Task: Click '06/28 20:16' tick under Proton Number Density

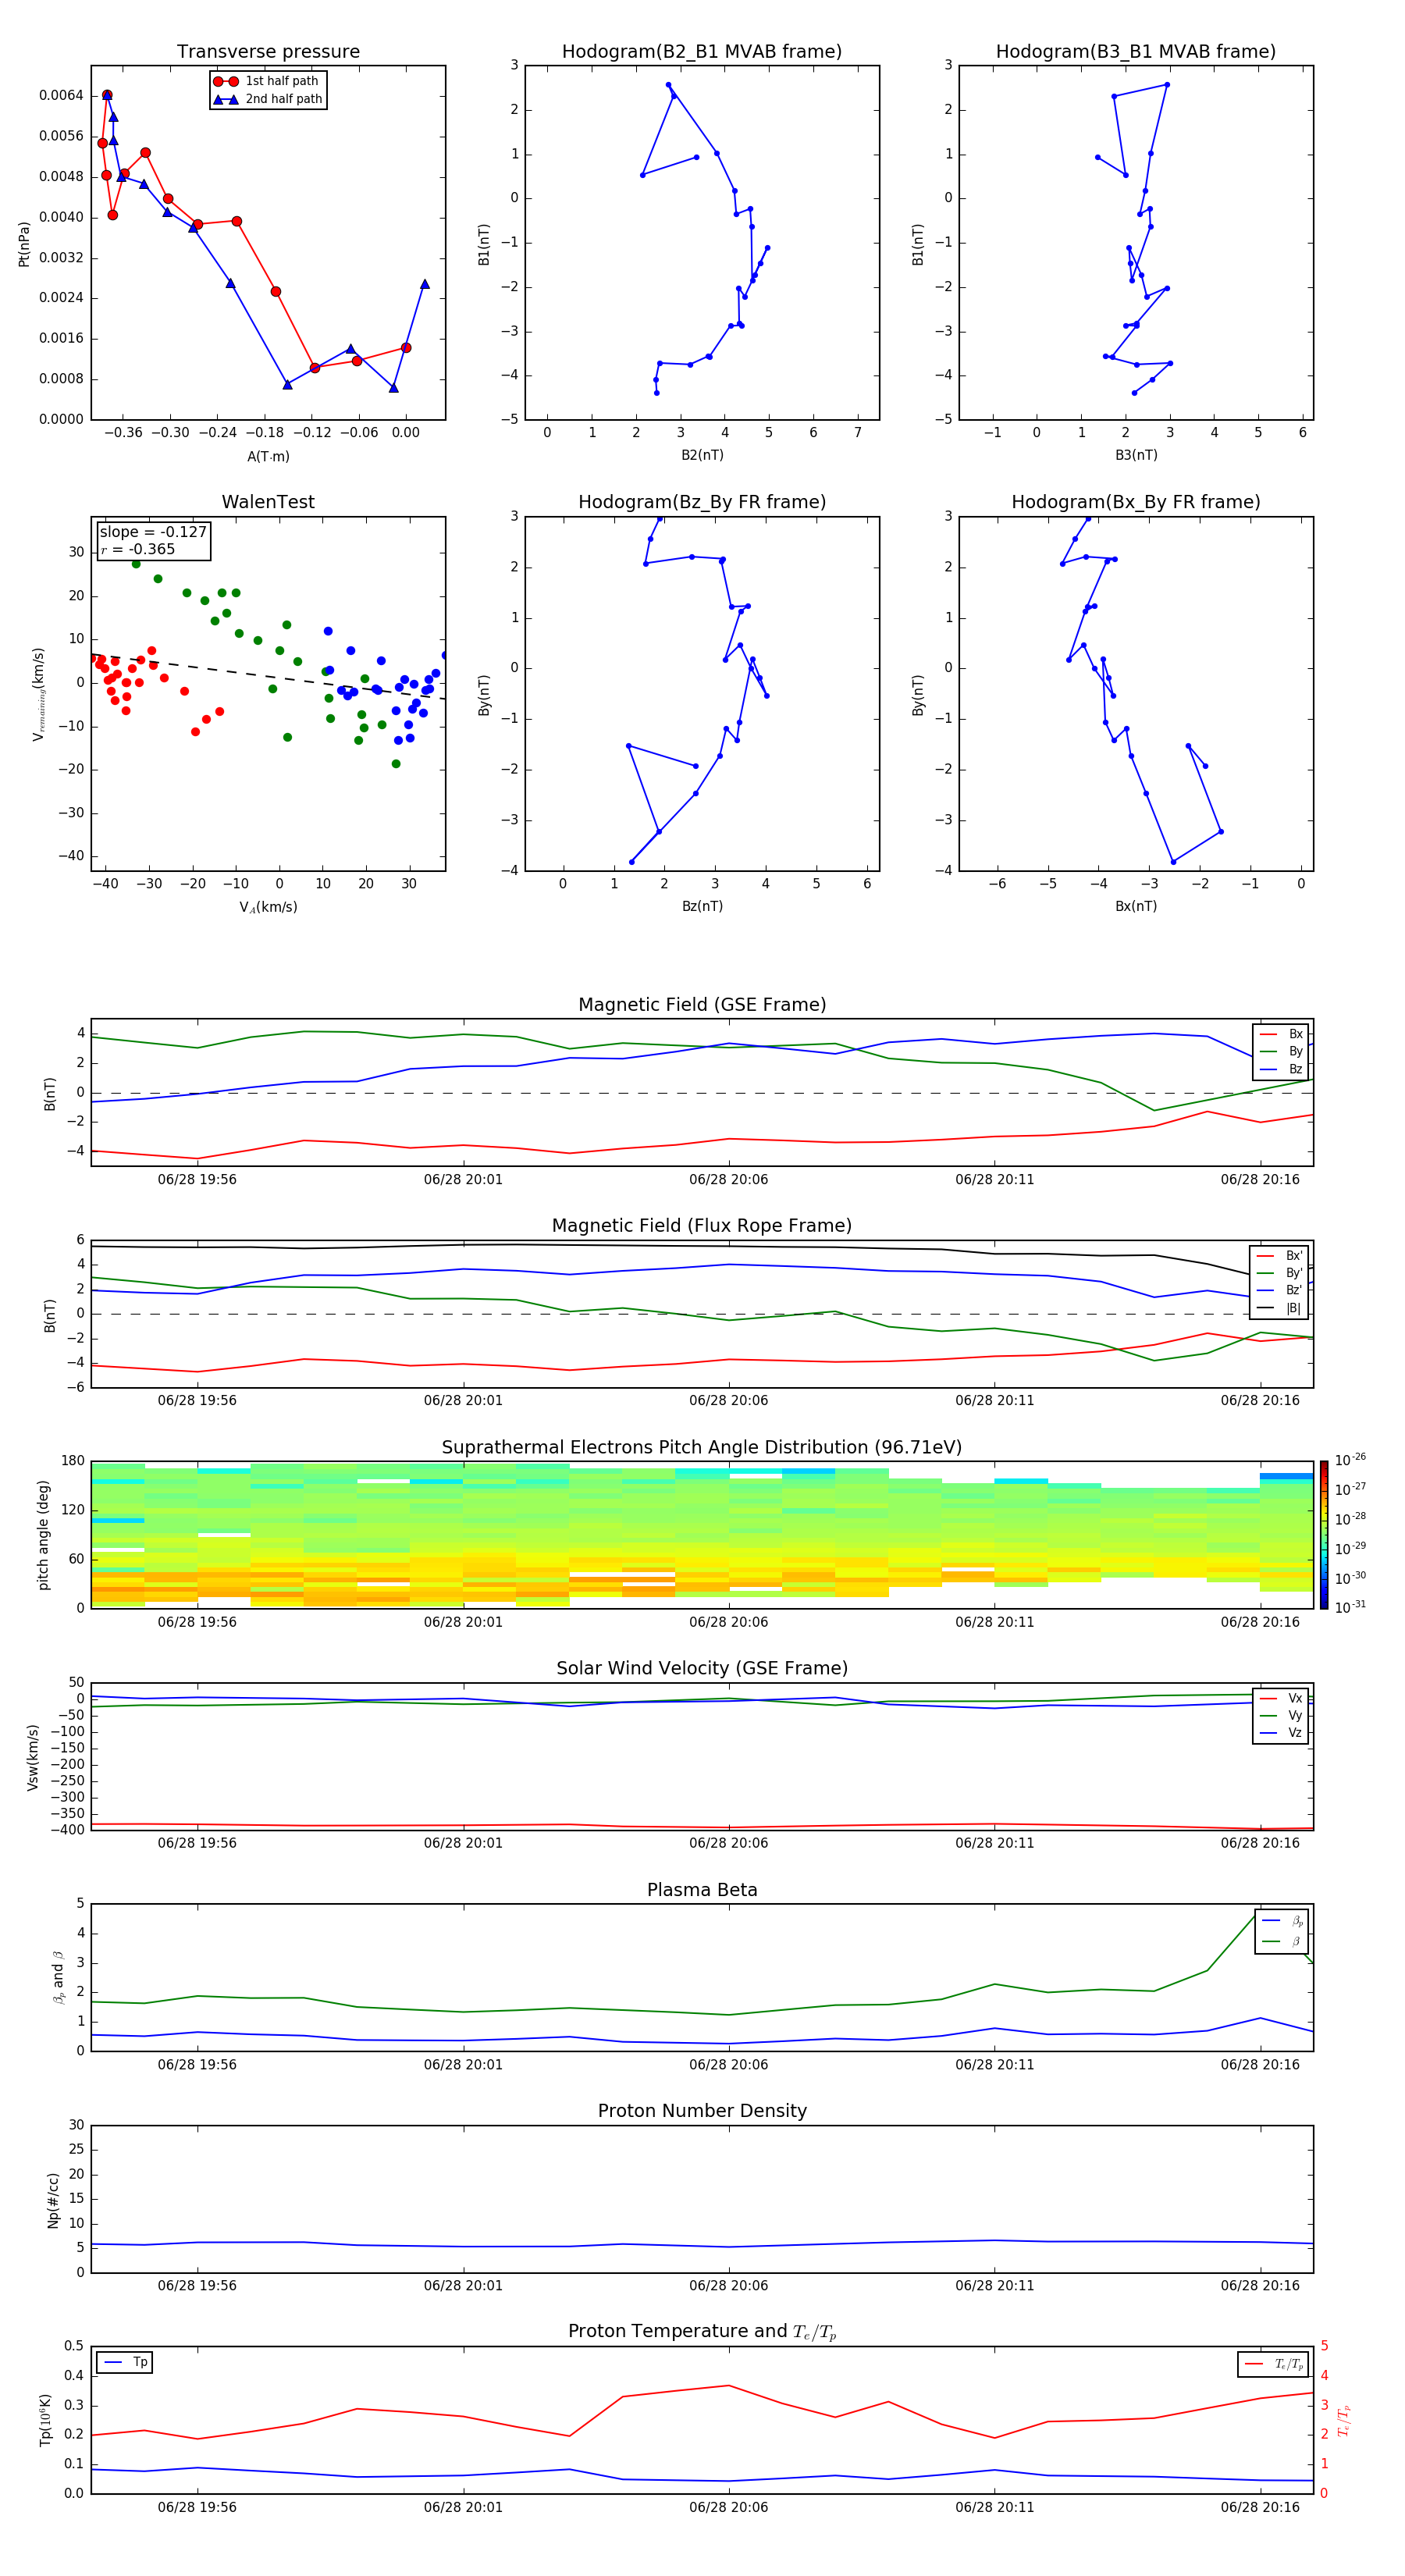Action: click(x=1260, y=2286)
